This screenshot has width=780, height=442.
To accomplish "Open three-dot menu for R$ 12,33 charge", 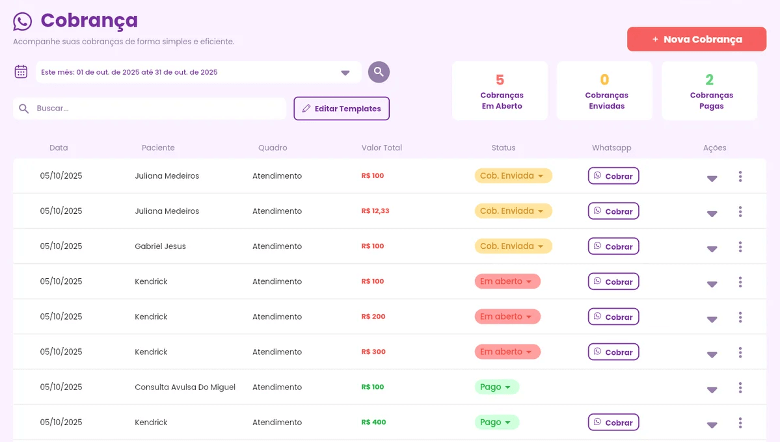I will (x=740, y=212).
